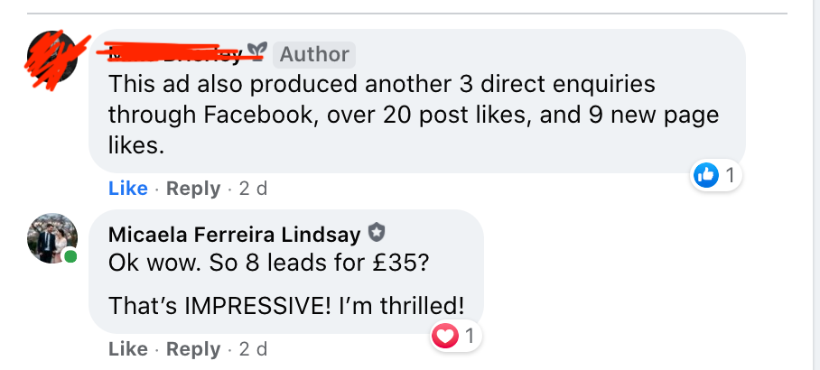Reply to the comment about direct enquiries

[x=193, y=189]
